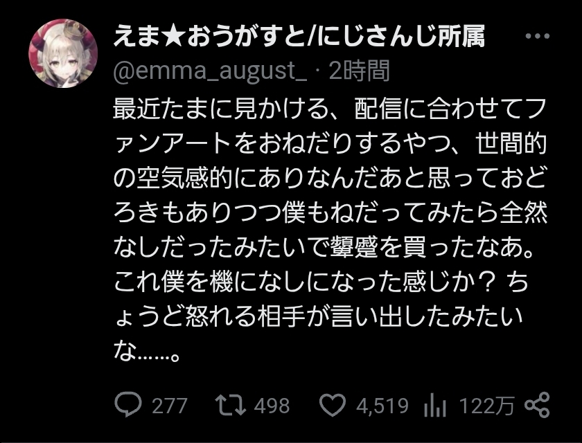This screenshot has width=582, height=443.
Task: Click the 498 retweet count
Action: click(x=271, y=406)
